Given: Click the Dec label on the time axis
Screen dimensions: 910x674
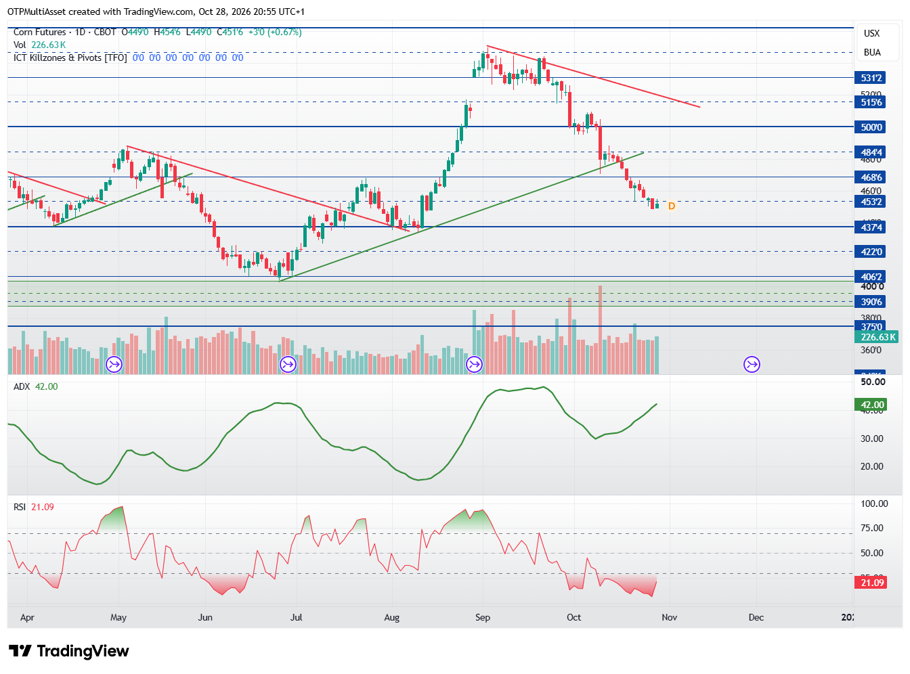Looking at the screenshot, I should (756, 617).
